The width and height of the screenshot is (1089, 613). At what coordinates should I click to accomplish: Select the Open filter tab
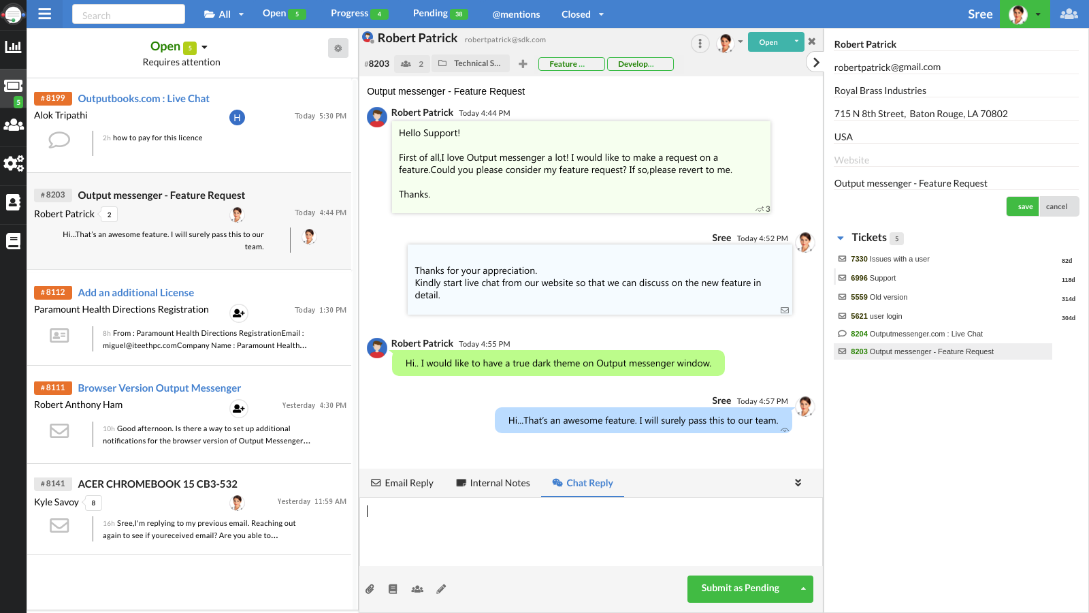[x=284, y=14]
